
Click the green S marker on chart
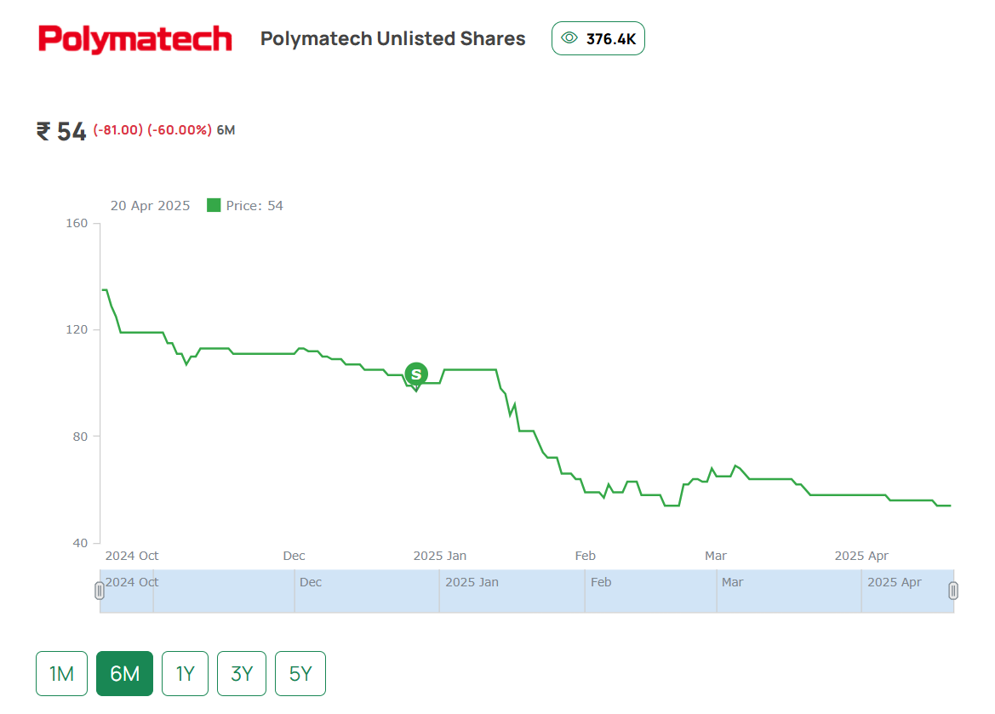pos(416,374)
